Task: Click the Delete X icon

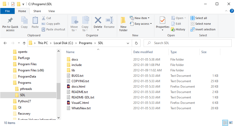Action: pos(98,20)
